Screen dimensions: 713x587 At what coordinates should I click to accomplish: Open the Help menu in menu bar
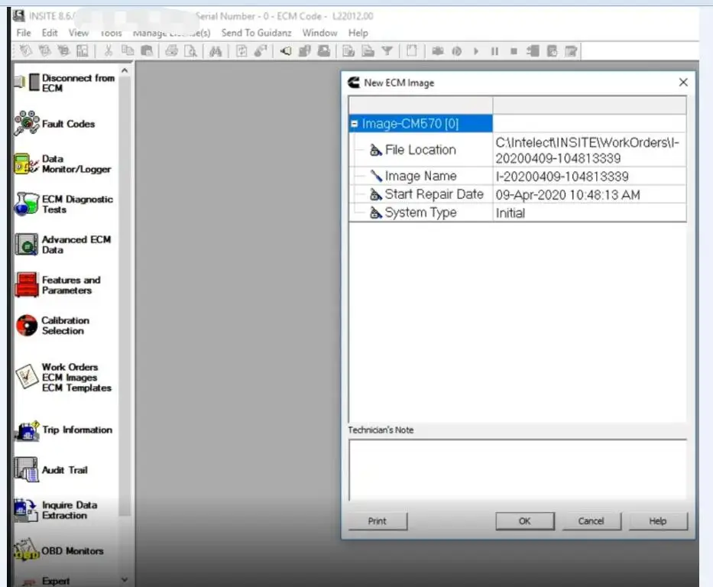click(x=358, y=33)
